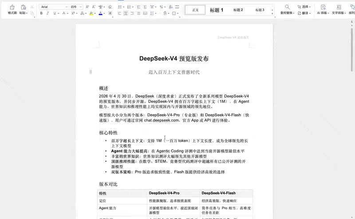Screen dimensions: 355x219
Task: Toggle superscript X² formatting
Action: [73, 13]
